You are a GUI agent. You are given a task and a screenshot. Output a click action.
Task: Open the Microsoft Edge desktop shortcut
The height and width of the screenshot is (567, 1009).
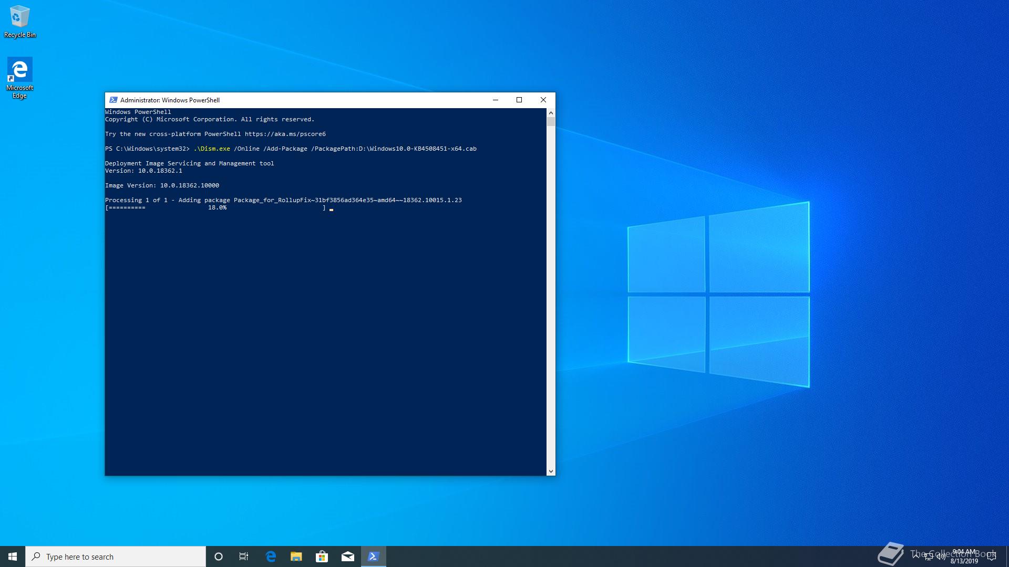coord(19,68)
